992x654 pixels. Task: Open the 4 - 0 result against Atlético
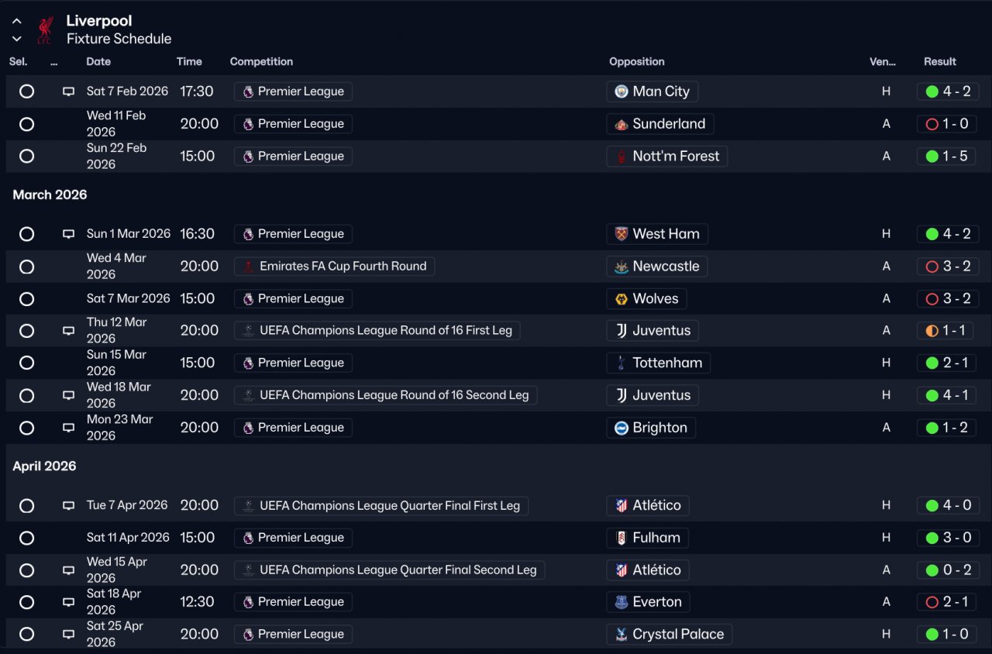pos(948,505)
